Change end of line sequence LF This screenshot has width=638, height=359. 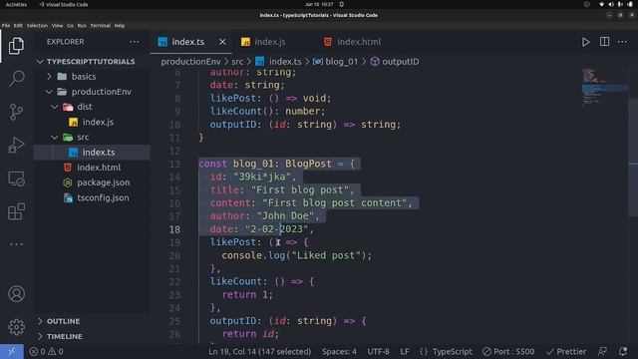pyautogui.click(x=405, y=351)
